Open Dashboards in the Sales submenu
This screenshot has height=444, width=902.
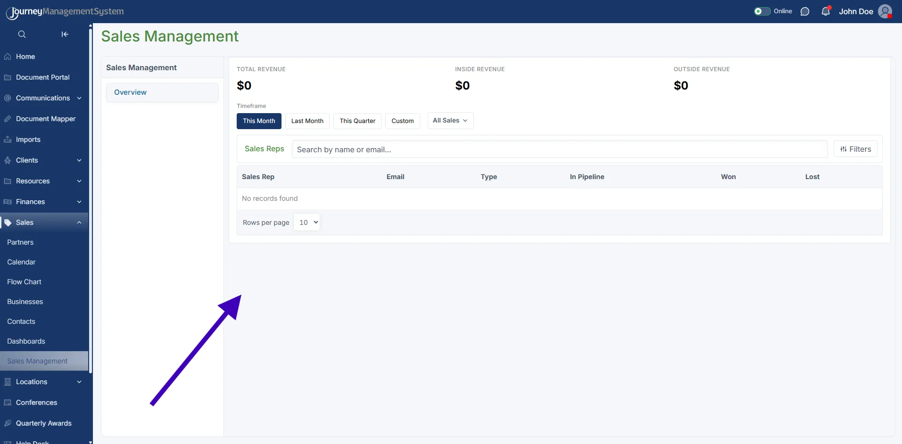[26, 341]
